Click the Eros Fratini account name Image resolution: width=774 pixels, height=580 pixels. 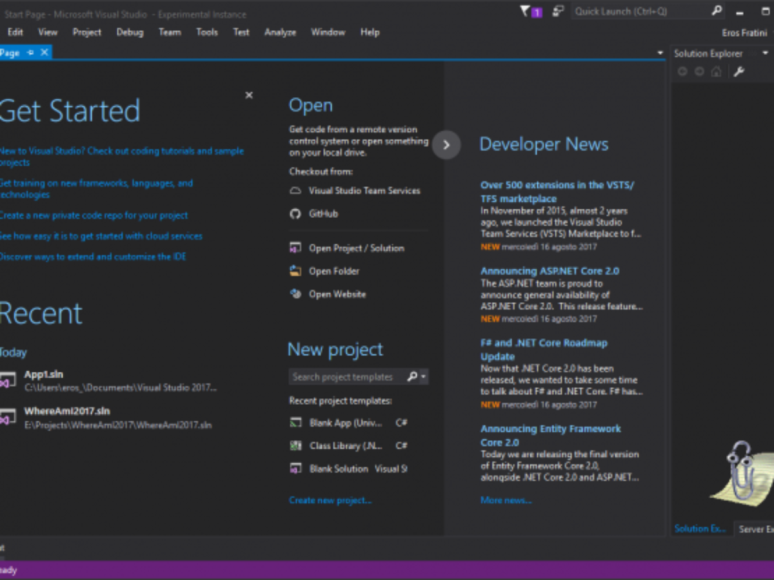(744, 33)
